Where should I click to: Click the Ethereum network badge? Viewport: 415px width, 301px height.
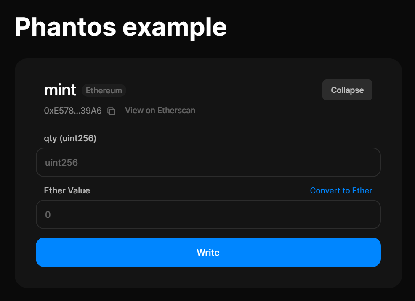[x=104, y=90]
